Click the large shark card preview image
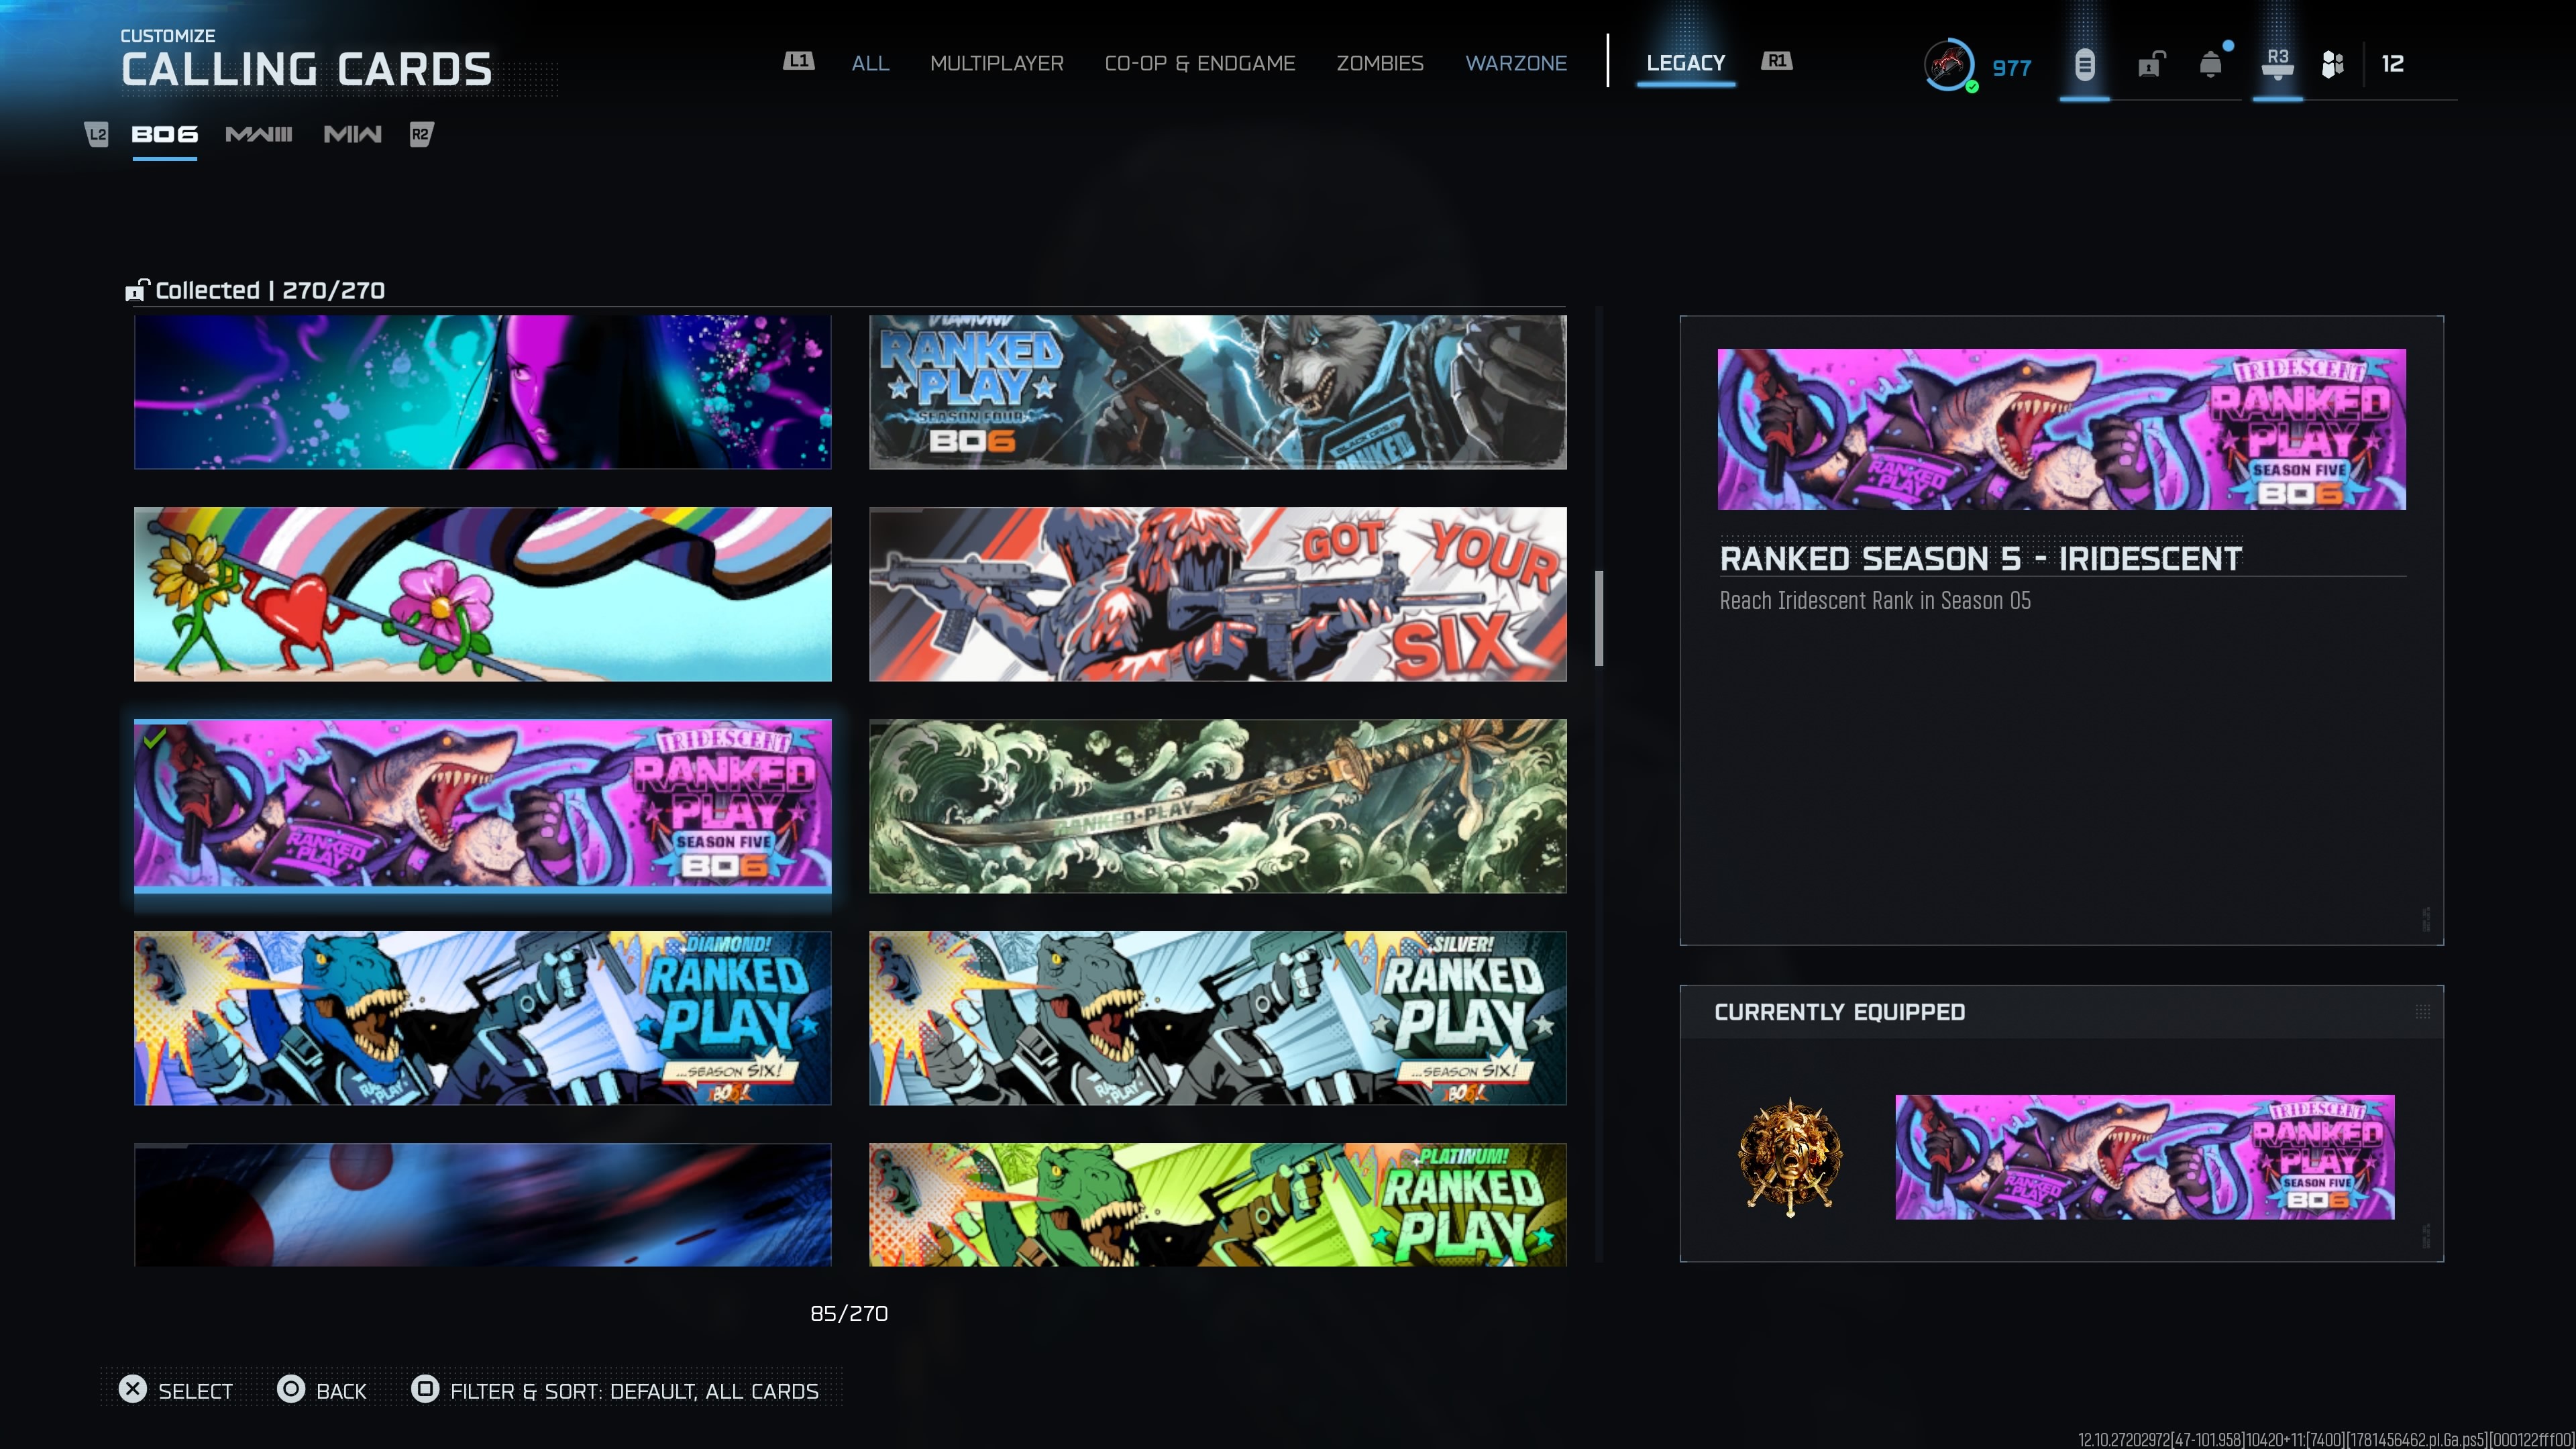 (2062, 429)
